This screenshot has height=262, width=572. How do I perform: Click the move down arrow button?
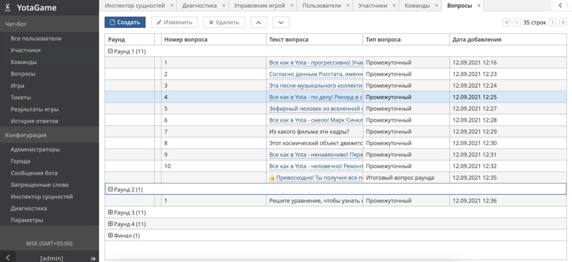[281, 22]
